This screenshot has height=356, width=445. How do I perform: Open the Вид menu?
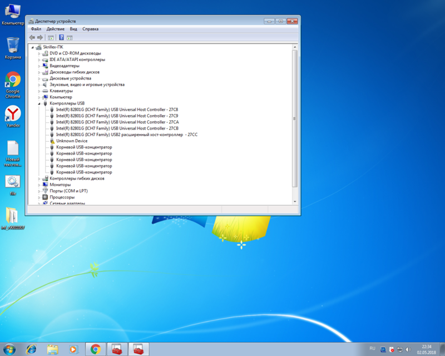(x=73, y=29)
